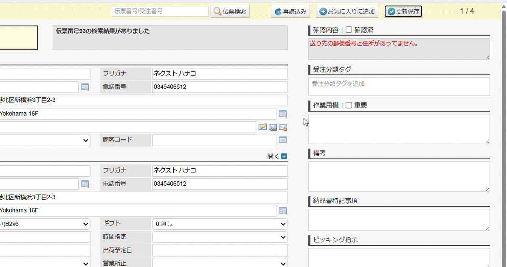This screenshot has width=507, height=267.
Task: Click お気に入りに追加 button
Action: tap(347, 11)
